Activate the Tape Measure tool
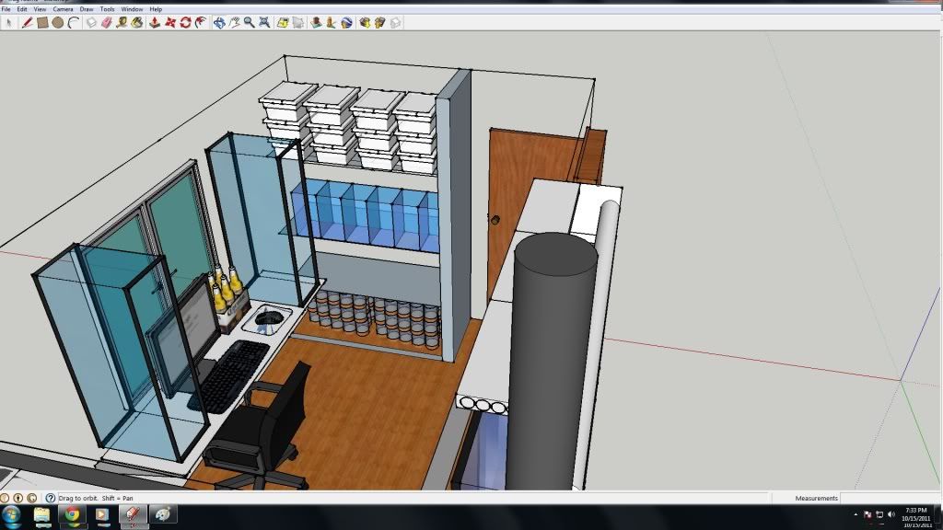This screenshot has width=943, height=530. click(122, 23)
